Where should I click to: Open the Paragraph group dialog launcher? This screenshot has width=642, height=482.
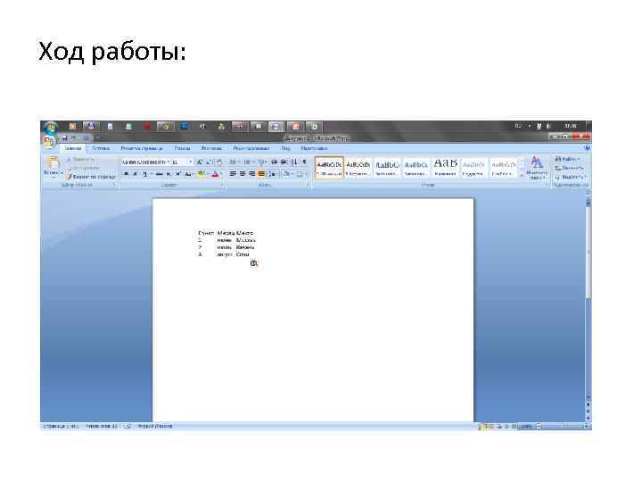308,186
